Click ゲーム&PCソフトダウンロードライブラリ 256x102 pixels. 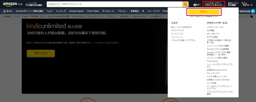coord(220,87)
